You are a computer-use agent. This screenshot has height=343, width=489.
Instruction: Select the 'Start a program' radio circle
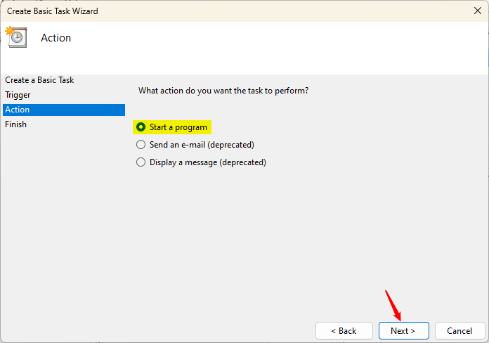point(141,127)
